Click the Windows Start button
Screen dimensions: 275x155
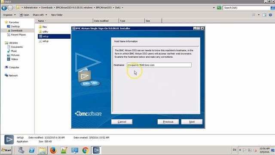[6, 150]
